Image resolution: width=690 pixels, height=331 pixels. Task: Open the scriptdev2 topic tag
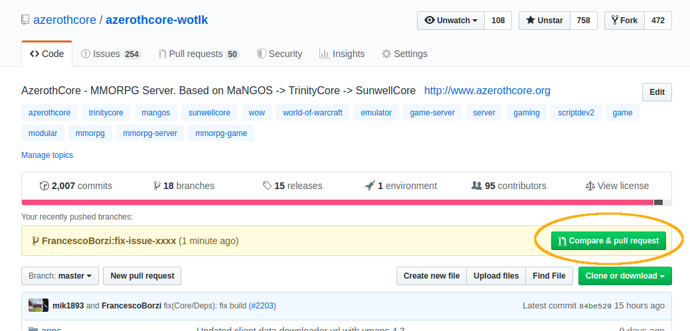tap(576, 113)
